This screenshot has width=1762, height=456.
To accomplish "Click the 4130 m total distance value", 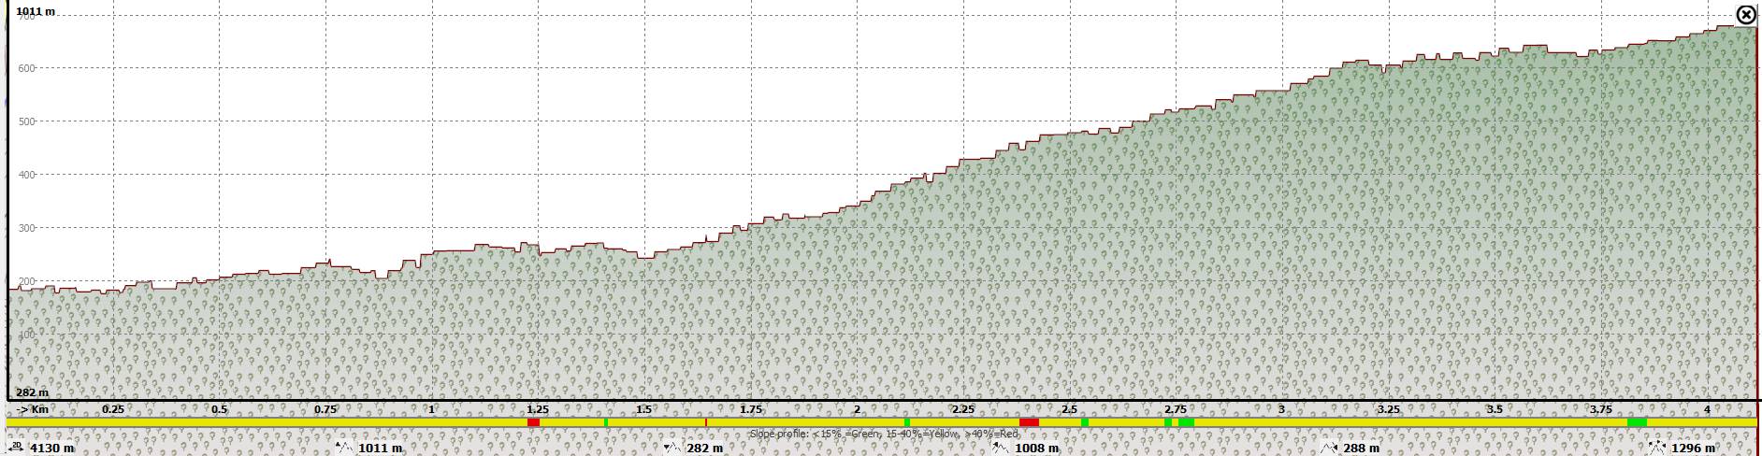I will 52,449.
